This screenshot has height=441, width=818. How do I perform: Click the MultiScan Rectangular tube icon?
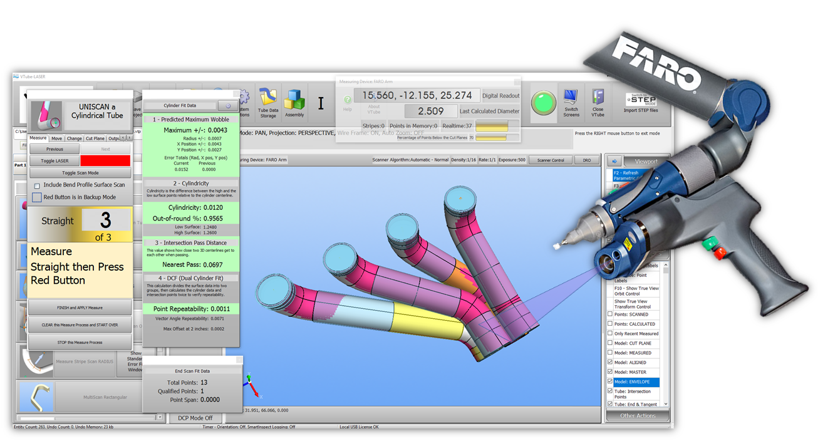37,397
